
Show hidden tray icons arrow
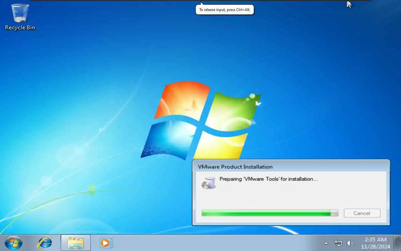tap(326, 243)
